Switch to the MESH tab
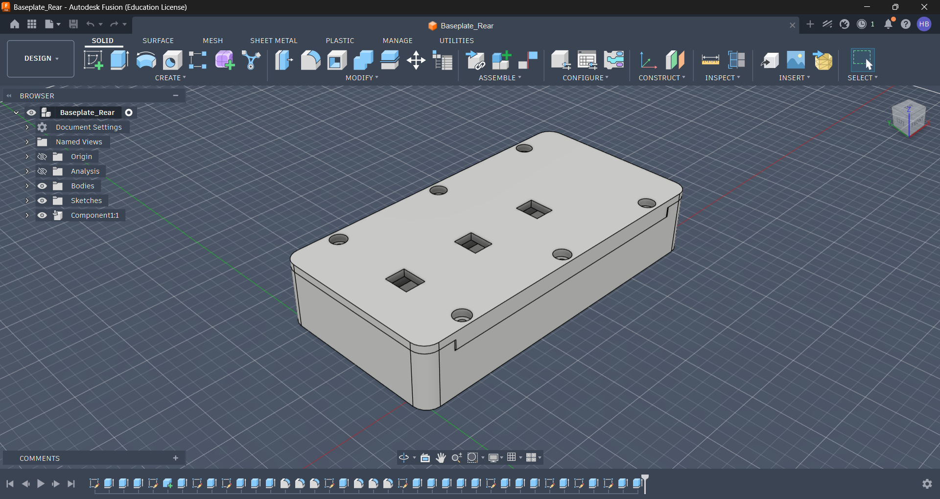Viewport: 940px width, 499px height. (x=213, y=41)
